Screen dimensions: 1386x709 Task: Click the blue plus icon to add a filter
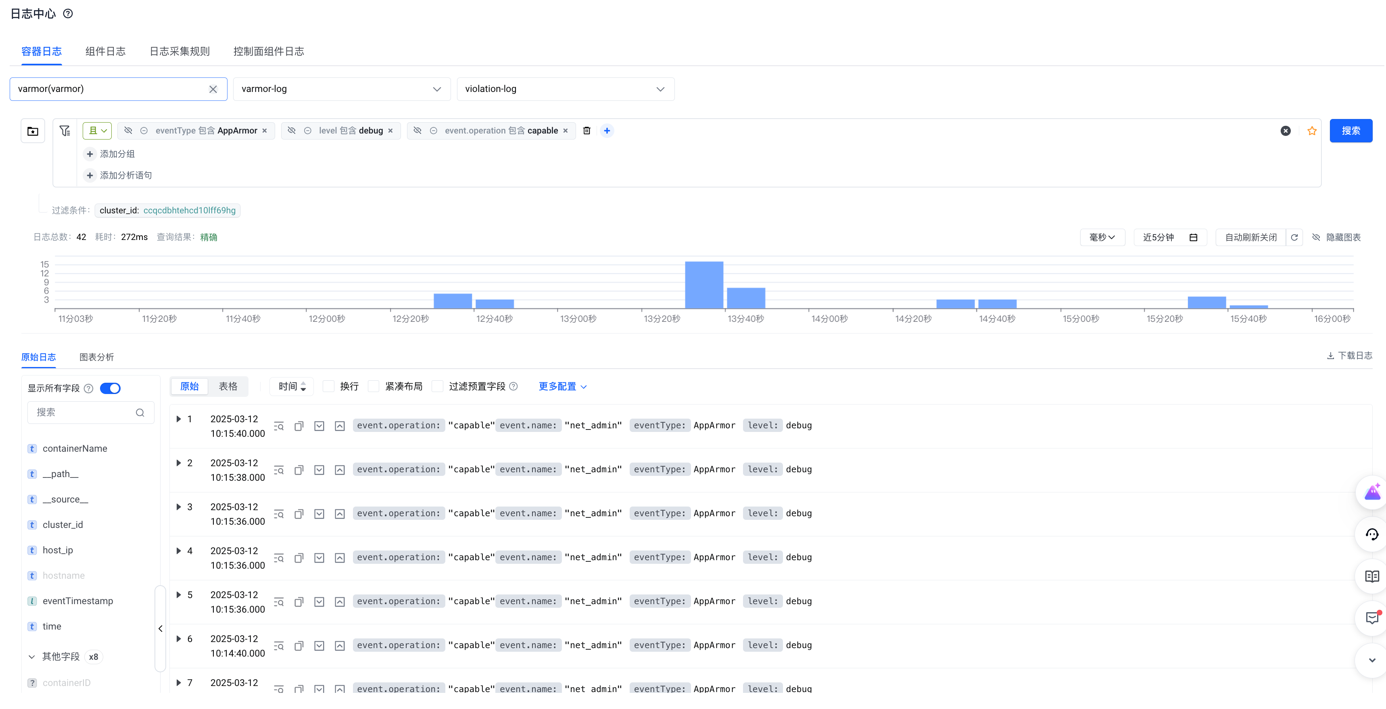606,131
